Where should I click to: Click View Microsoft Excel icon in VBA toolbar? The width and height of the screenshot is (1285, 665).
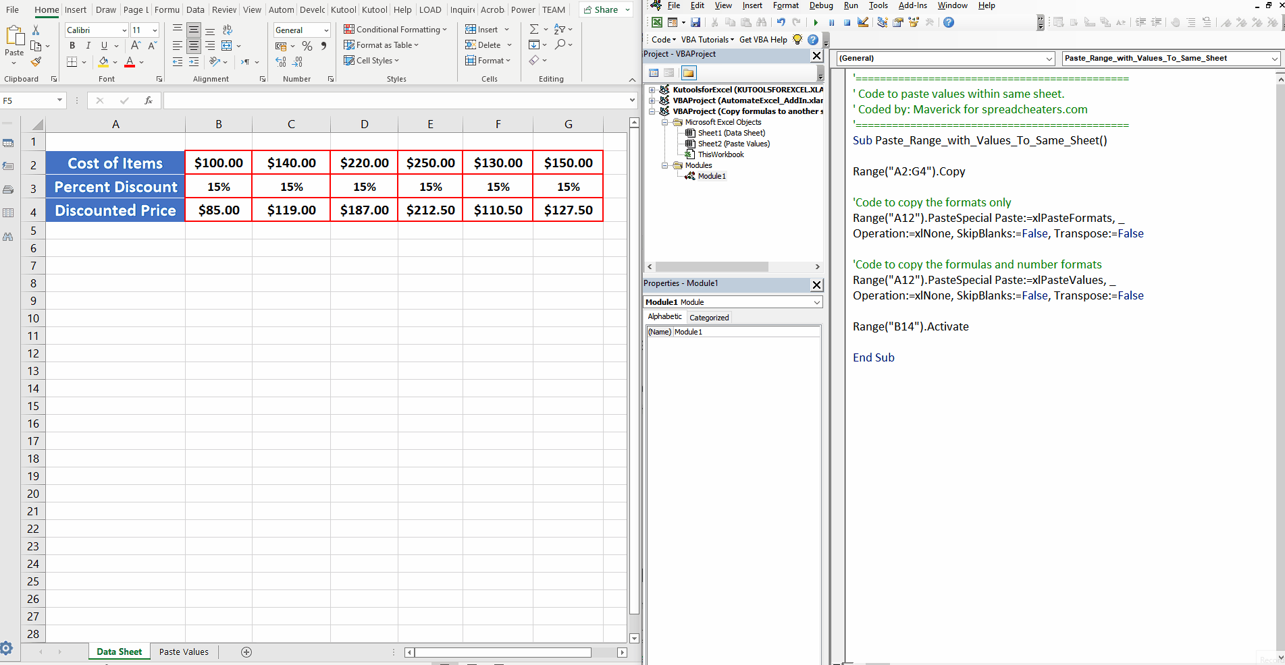click(656, 22)
